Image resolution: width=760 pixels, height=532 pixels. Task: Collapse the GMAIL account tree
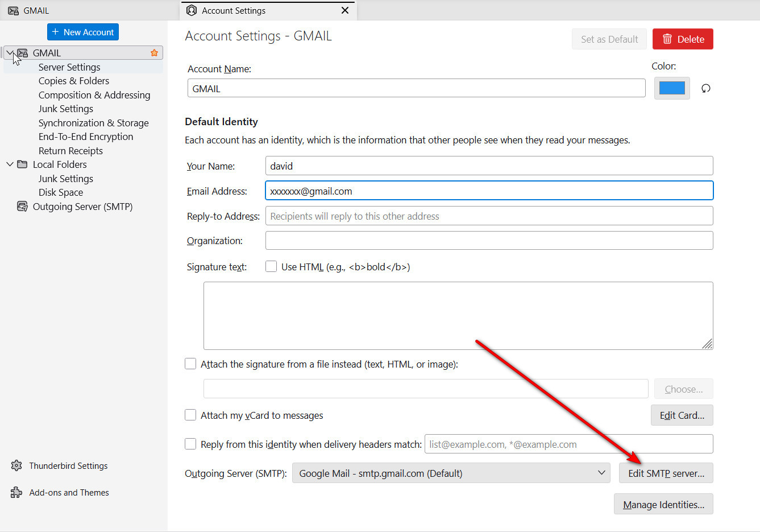click(x=10, y=53)
